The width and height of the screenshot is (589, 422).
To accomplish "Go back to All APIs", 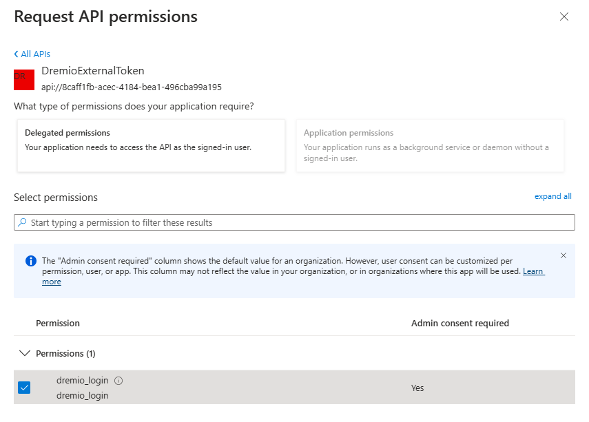I will click(x=32, y=54).
